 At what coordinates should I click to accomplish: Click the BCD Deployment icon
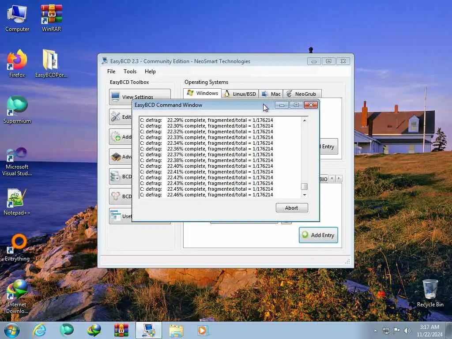(116, 196)
